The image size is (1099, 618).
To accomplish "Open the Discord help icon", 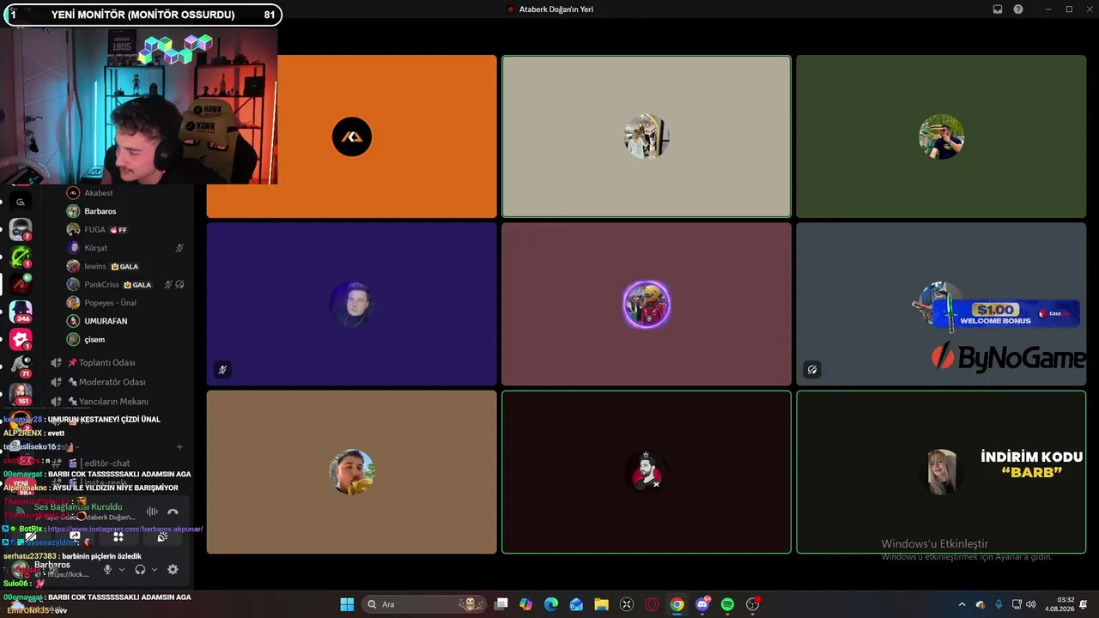I will (x=1018, y=9).
